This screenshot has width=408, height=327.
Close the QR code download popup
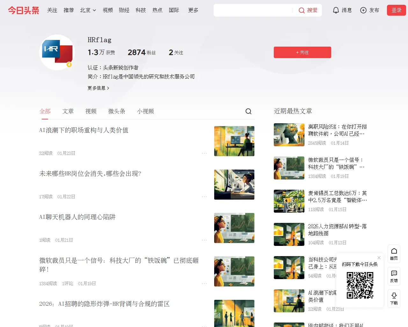tap(379, 258)
